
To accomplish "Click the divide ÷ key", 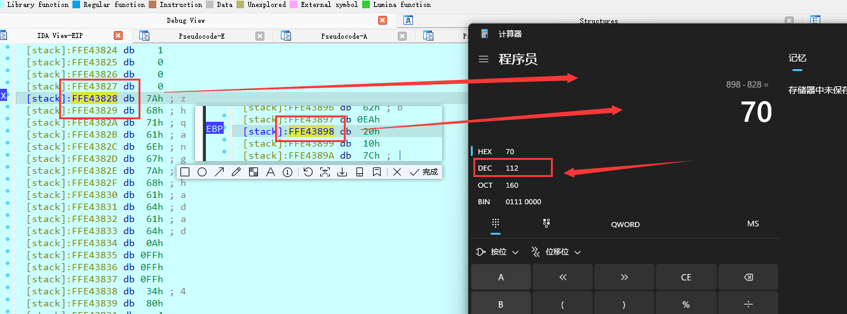I will [x=748, y=304].
